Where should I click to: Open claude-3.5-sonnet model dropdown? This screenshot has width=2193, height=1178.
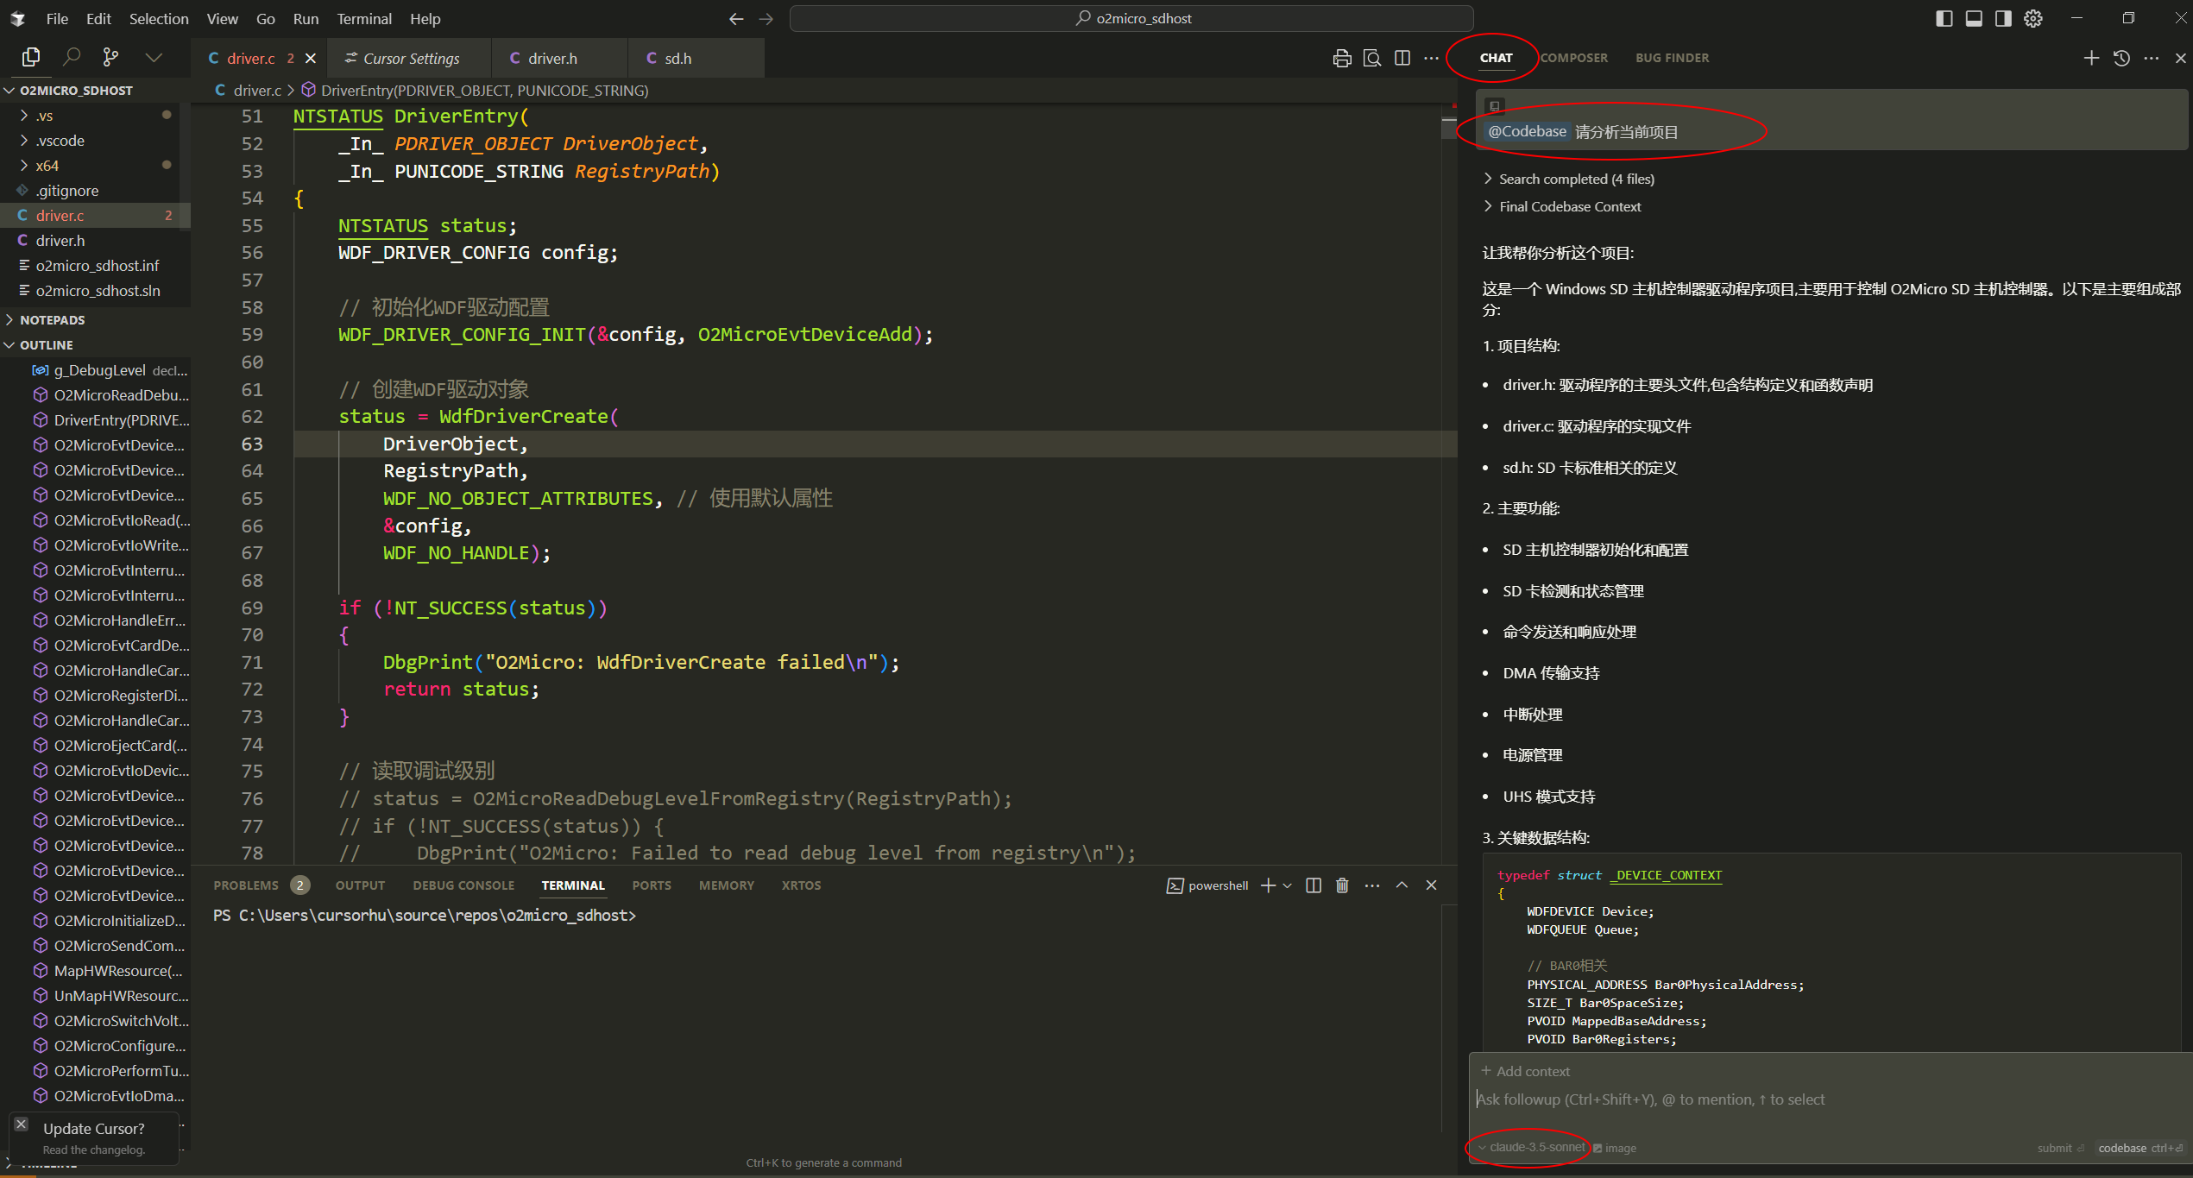tap(1535, 1147)
